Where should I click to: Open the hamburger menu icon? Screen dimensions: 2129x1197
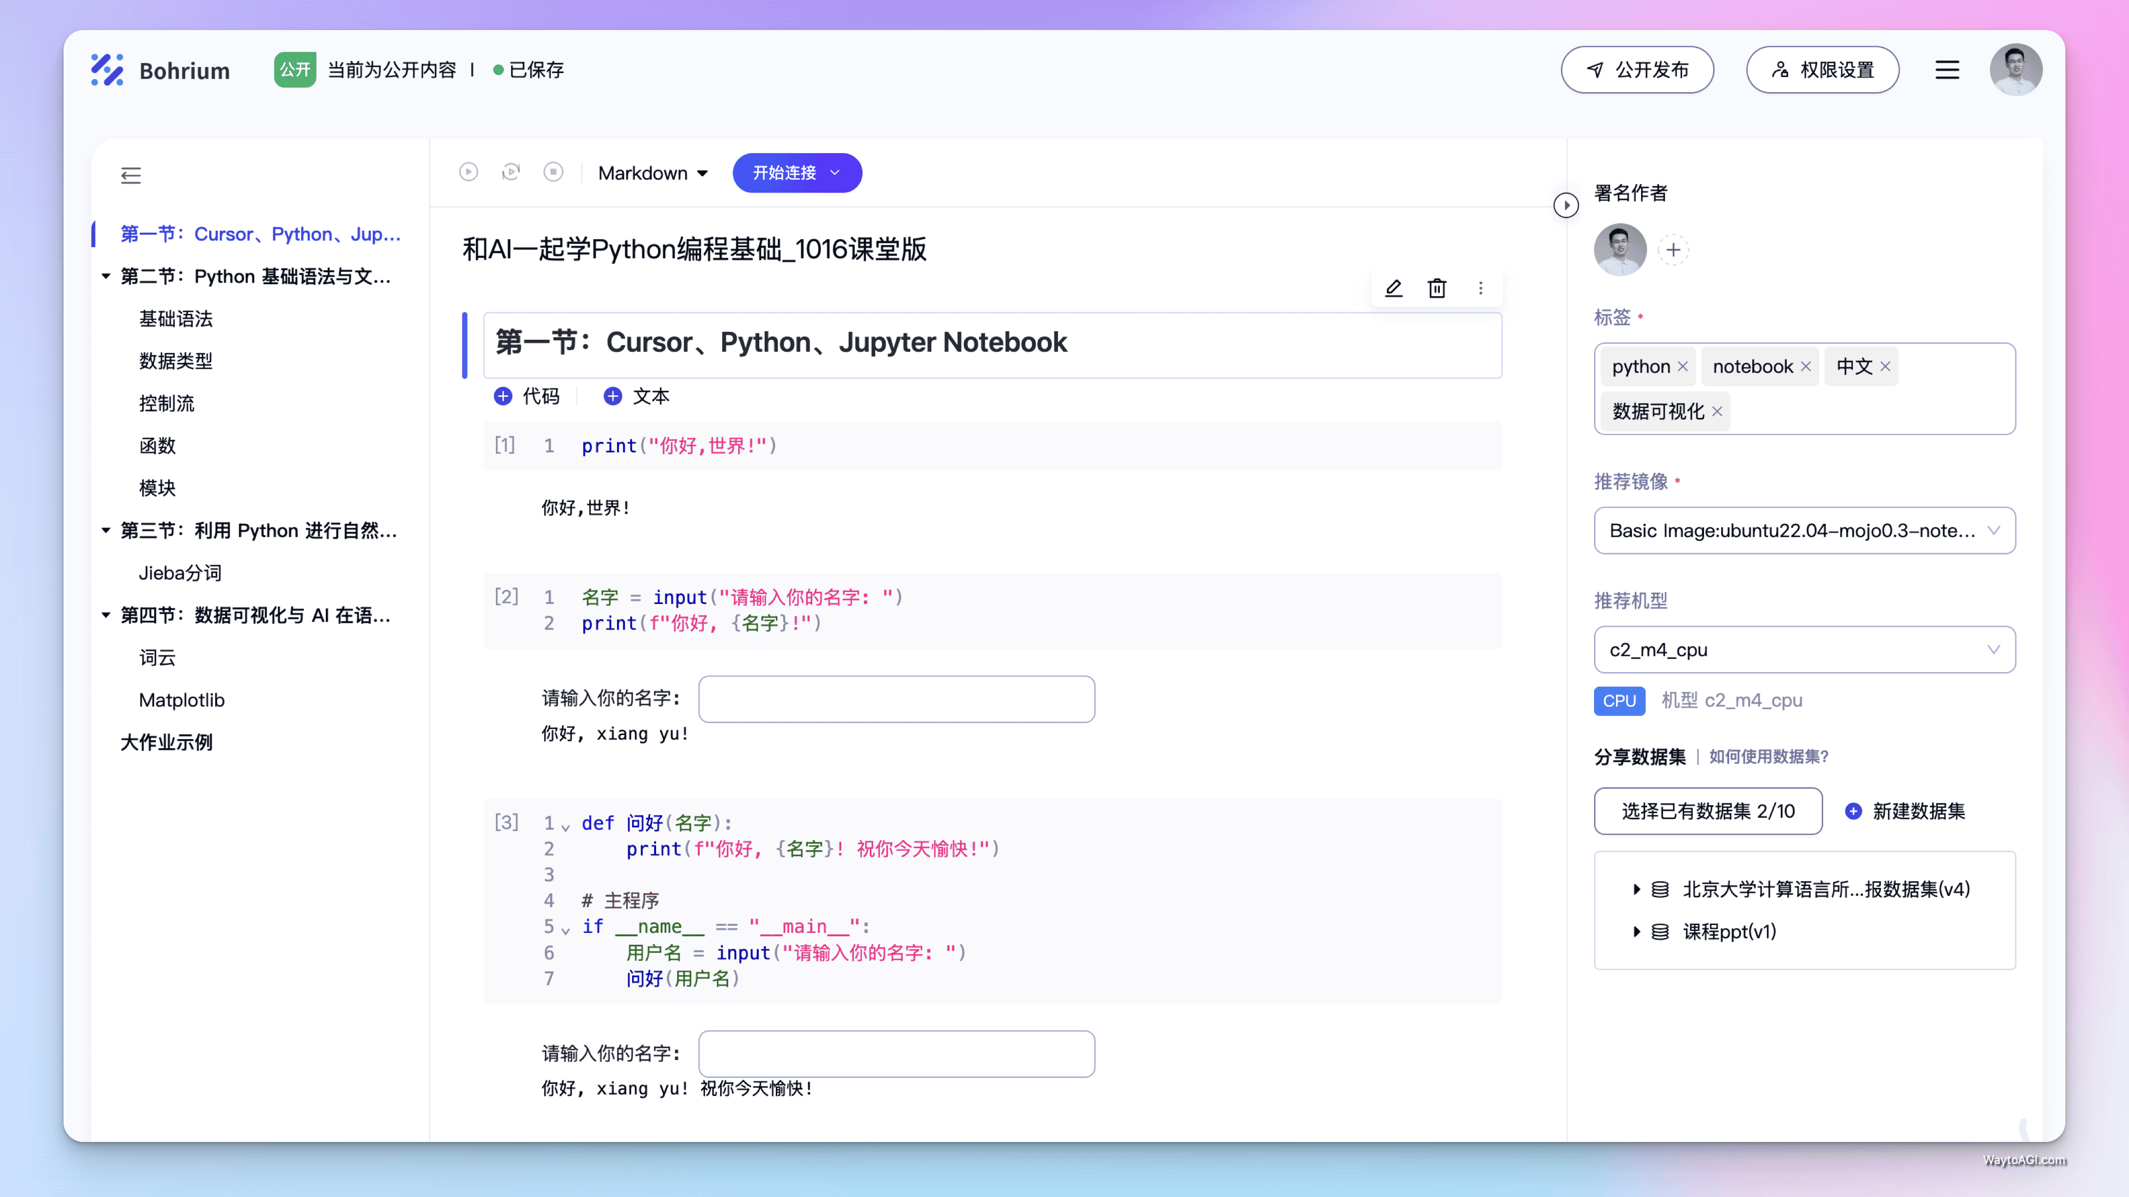[1947, 70]
